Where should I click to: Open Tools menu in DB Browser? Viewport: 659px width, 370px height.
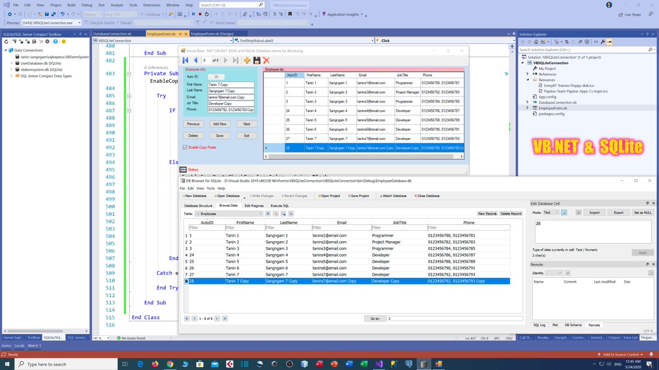(211, 188)
